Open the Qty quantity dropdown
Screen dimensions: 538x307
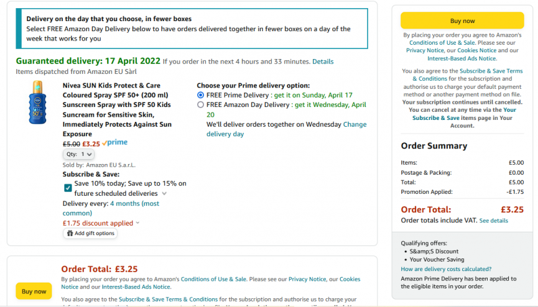click(x=78, y=154)
